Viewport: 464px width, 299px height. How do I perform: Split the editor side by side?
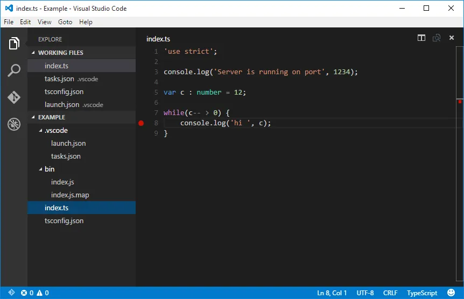pos(421,38)
